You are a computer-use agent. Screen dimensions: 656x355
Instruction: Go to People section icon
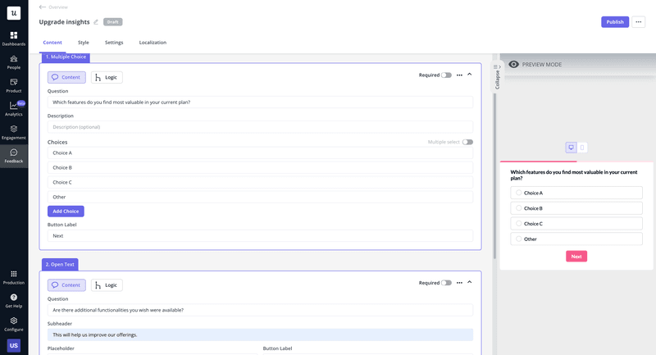pyautogui.click(x=14, y=60)
